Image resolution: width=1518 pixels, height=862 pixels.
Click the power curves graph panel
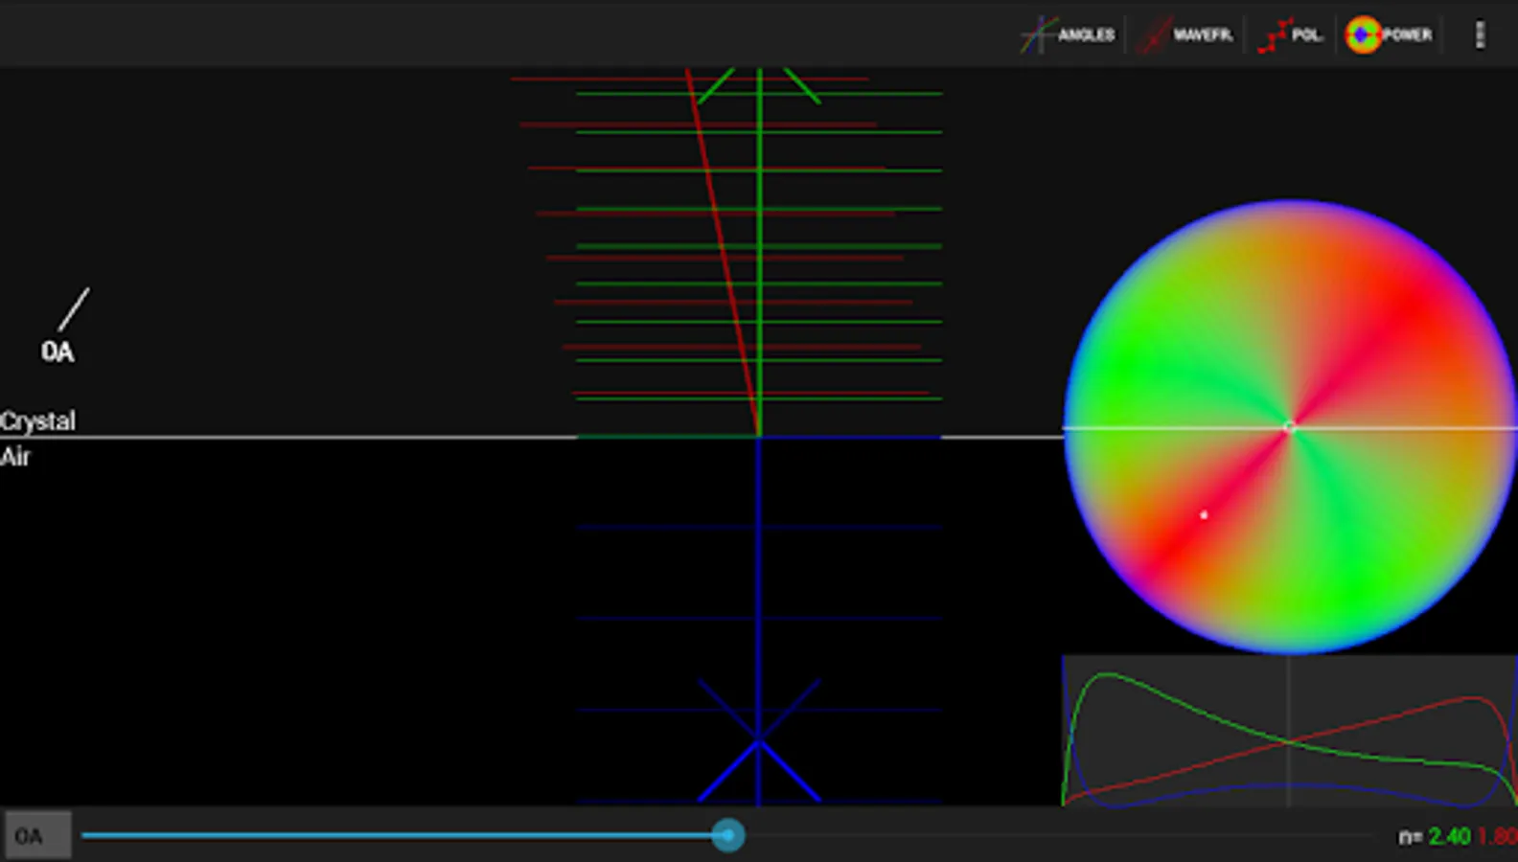coord(1289,730)
